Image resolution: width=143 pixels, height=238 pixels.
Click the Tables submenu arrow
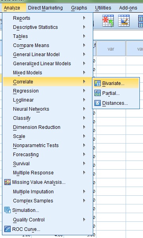point(84,36)
